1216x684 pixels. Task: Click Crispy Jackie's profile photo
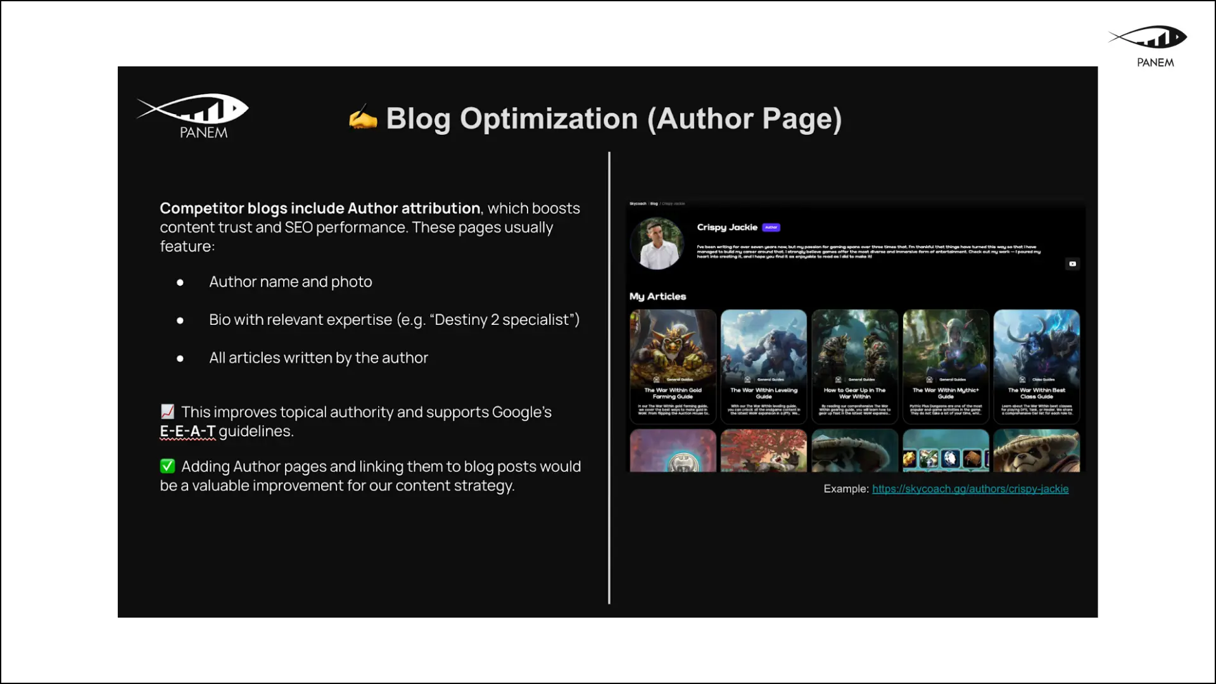[x=657, y=243]
